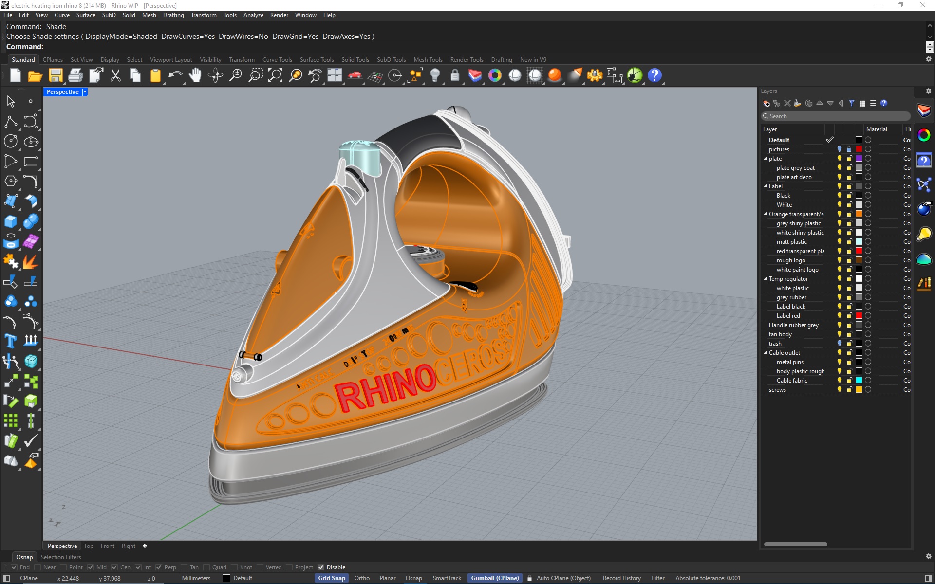935x584 pixels.
Task: Open the Zoom Extents tool
Action: pos(275,75)
